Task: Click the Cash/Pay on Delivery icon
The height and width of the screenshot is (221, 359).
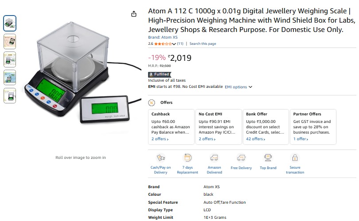Action: [x=160, y=158]
